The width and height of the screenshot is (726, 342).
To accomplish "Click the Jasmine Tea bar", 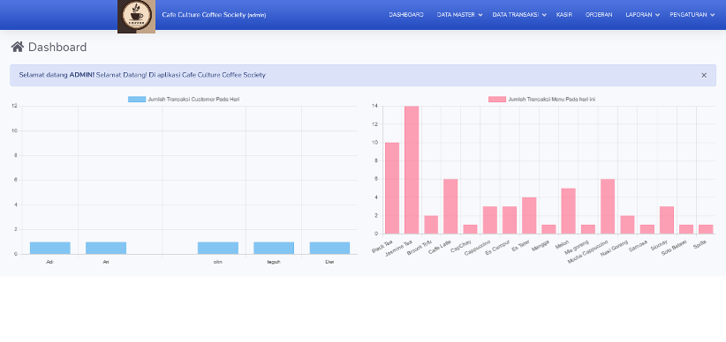I will [x=412, y=170].
